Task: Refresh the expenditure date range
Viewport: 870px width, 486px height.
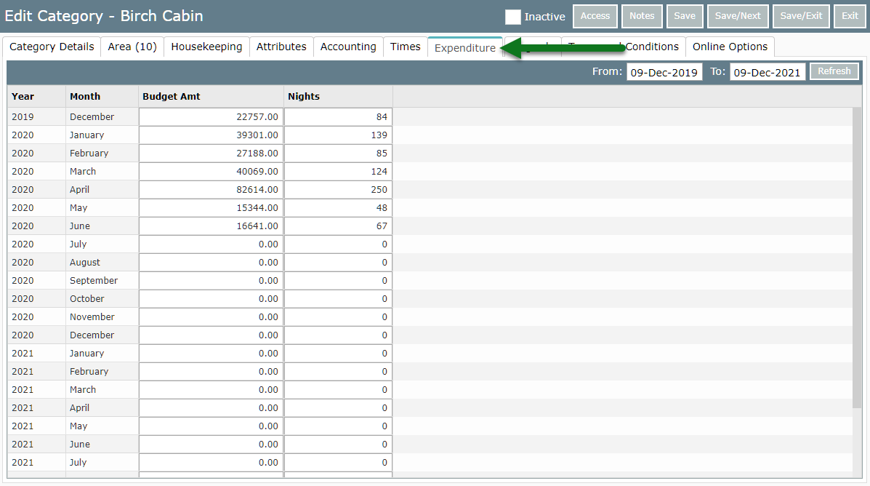Action: point(834,71)
